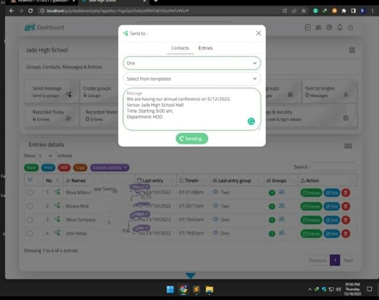Click the Previous pagination link
Viewport: 379px width, 300px height.
coord(317,260)
